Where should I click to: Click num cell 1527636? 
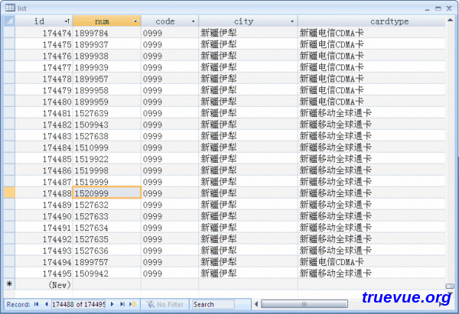[x=106, y=251]
